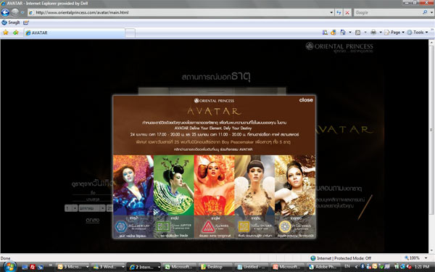
Task: Click the underlined link below date dropdowns
Action: pos(92,220)
